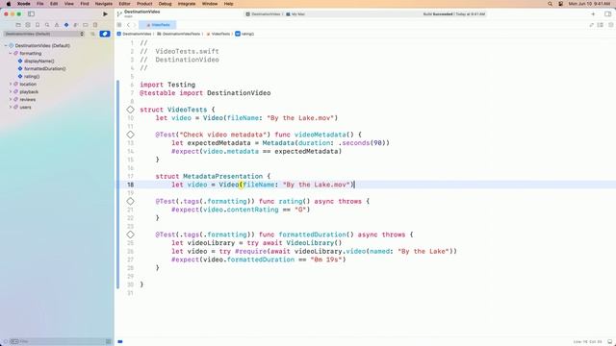Expand the location tag group

click(11, 84)
